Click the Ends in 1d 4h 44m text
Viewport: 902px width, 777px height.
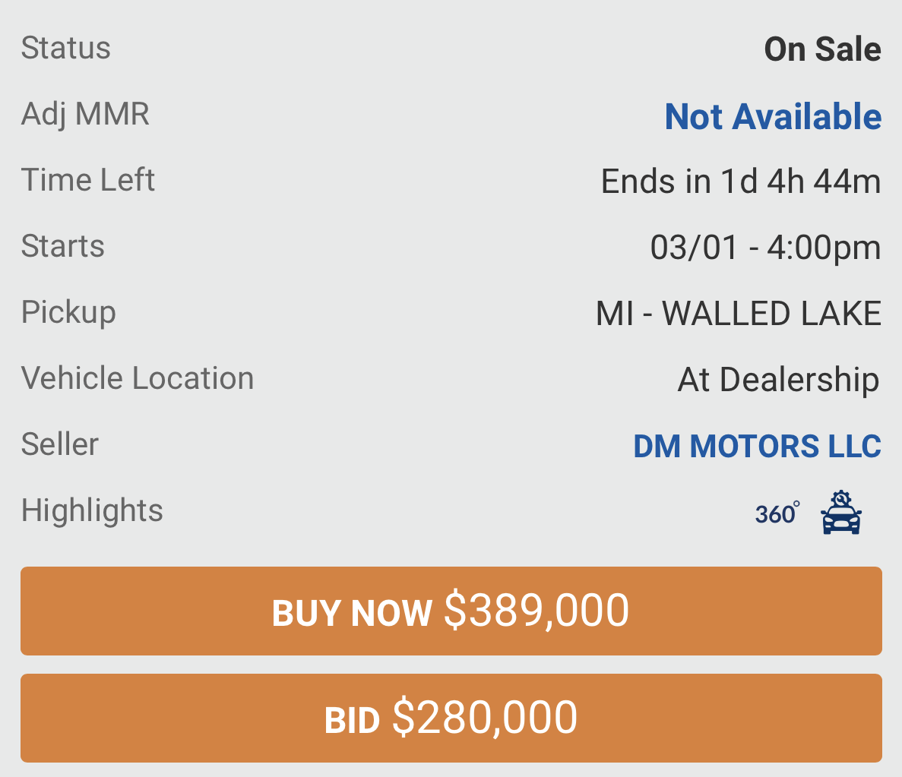pos(741,182)
